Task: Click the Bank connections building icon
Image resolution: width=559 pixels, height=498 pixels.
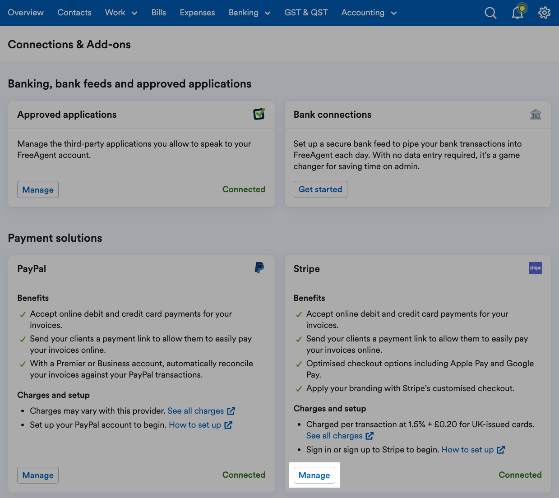Action: coord(536,115)
